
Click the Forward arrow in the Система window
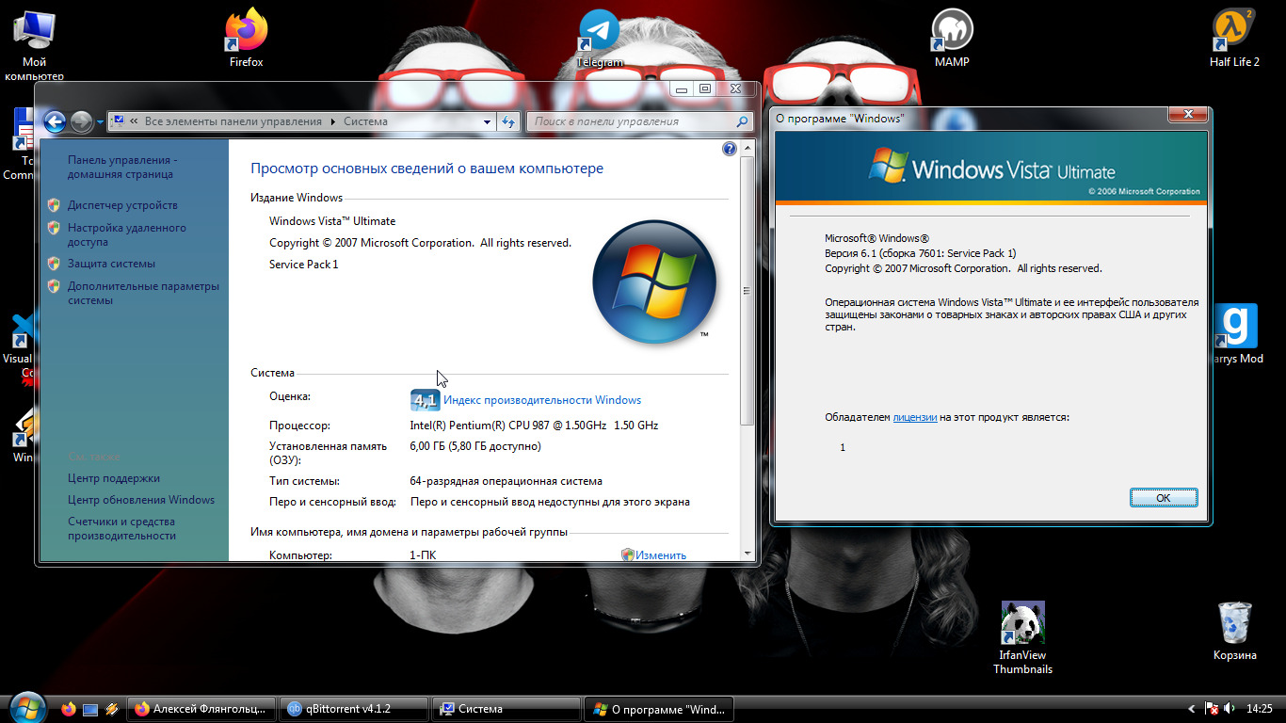point(81,121)
